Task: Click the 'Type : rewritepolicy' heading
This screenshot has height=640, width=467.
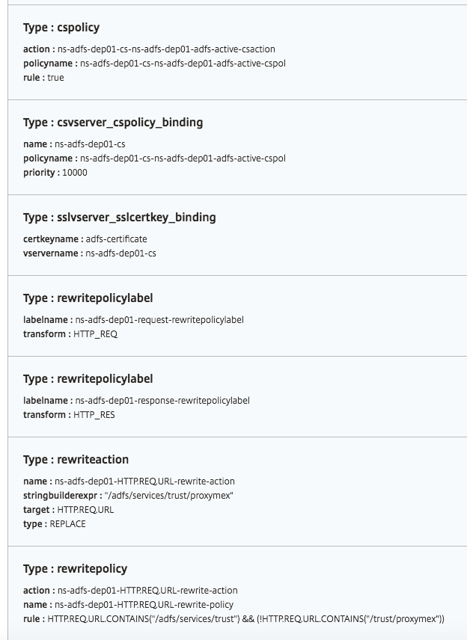Action: pyautogui.click(x=75, y=568)
